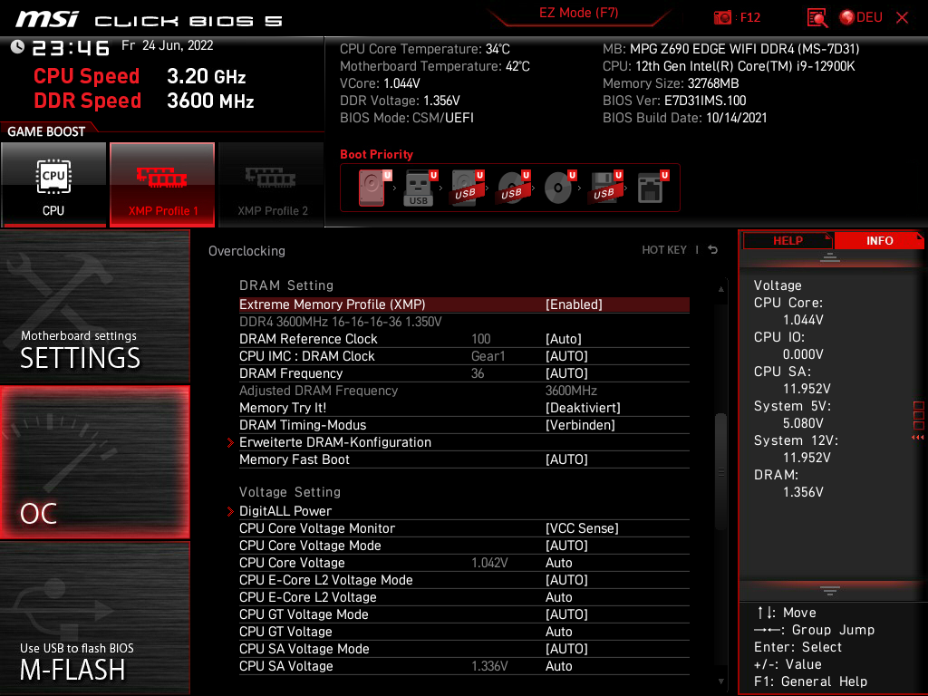This screenshot has height=696, width=928.
Task: Edit CPU GT Voltage Auto field
Action: click(558, 632)
